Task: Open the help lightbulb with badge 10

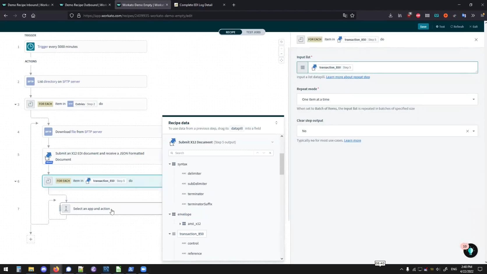Action: tap(470, 251)
